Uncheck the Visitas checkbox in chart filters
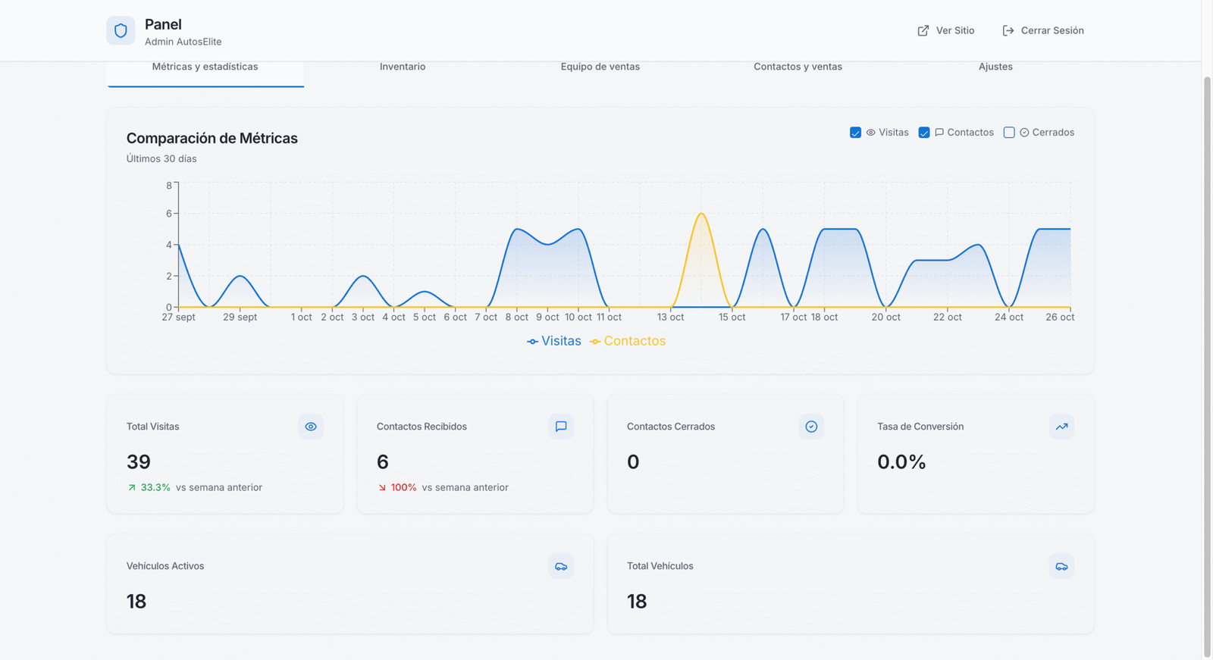Image resolution: width=1213 pixels, height=660 pixels. click(x=855, y=133)
